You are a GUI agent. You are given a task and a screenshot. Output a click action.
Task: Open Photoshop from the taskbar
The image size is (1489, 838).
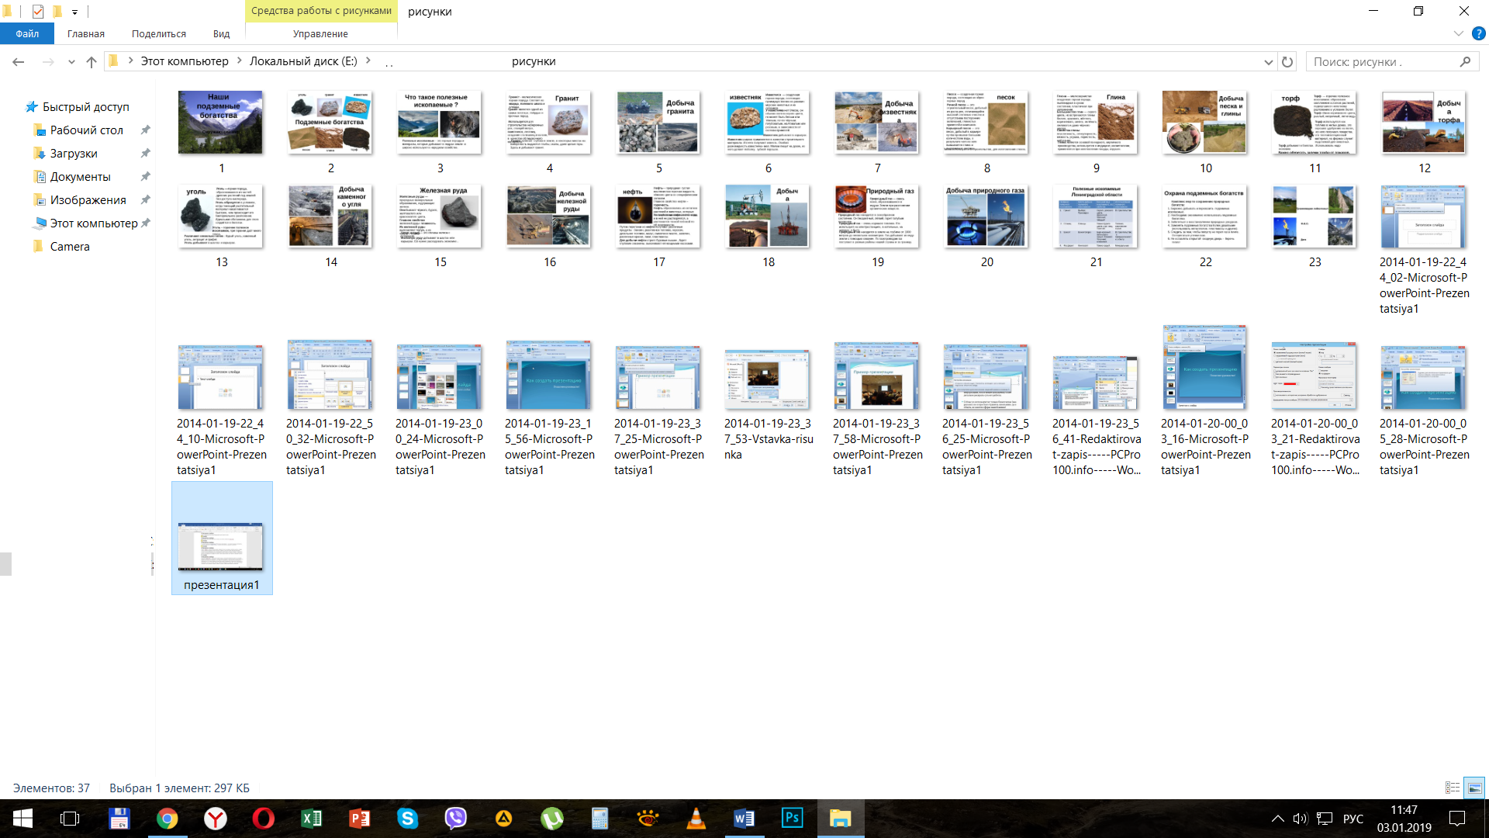[x=792, y=819]
